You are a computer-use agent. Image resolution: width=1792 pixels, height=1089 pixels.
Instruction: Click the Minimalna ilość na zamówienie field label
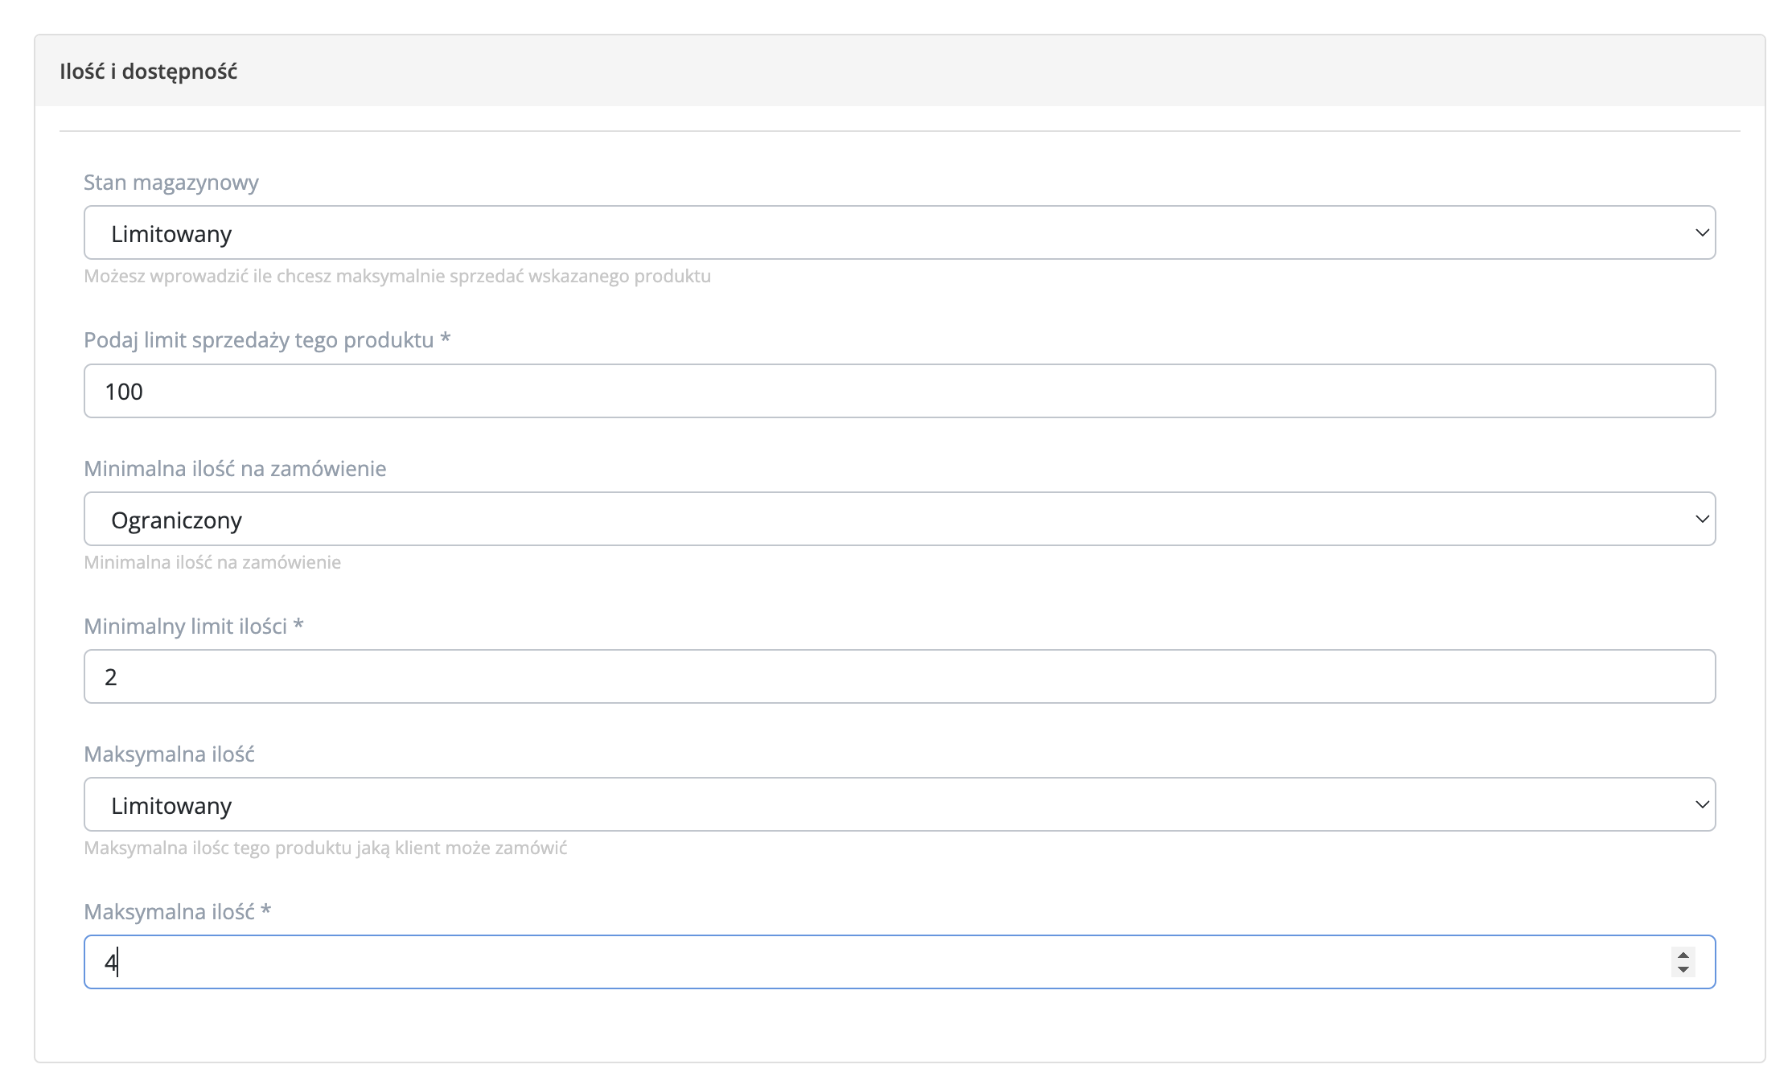pyautogui.click(x=235, y=469)
